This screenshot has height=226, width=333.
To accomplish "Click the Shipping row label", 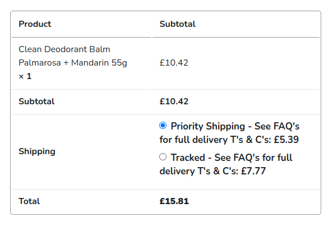I will click(x=37, y=151).
